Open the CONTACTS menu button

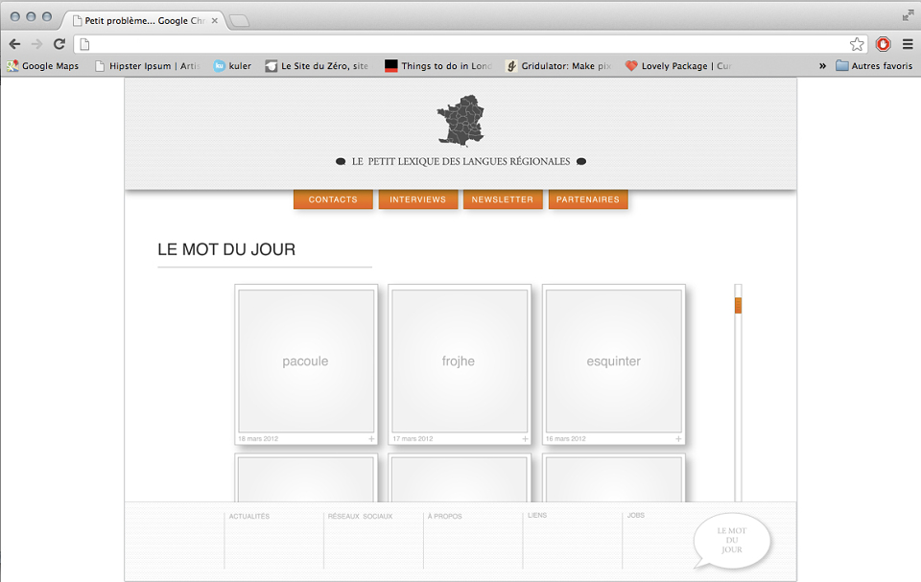coord(333,199)
